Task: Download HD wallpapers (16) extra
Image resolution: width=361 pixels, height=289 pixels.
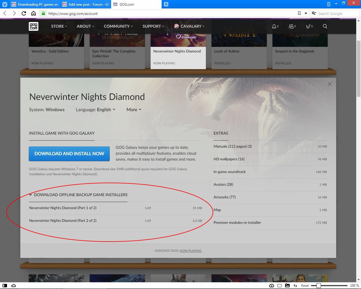Action: [x=270, y=159]
